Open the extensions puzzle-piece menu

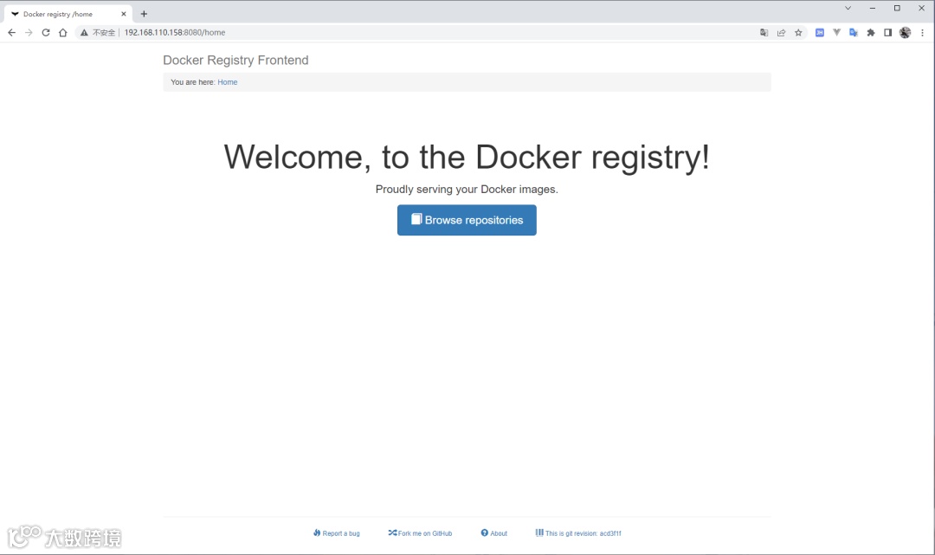tap(871, 33)
